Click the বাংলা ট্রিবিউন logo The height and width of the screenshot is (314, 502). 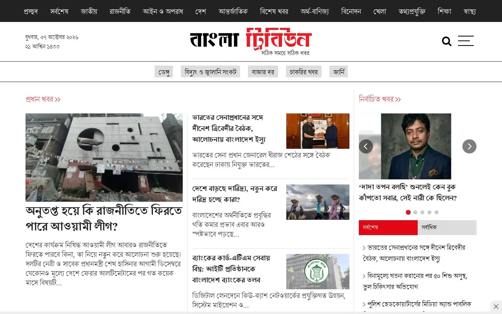point(251,41)
